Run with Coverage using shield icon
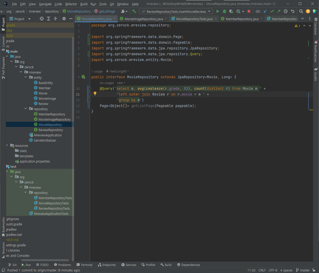319x273 pixels. coord(231,11)
